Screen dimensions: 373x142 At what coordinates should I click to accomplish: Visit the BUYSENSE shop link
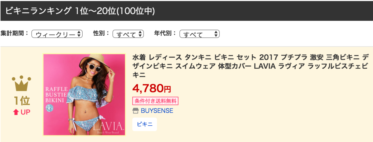(x=157, y=111)
